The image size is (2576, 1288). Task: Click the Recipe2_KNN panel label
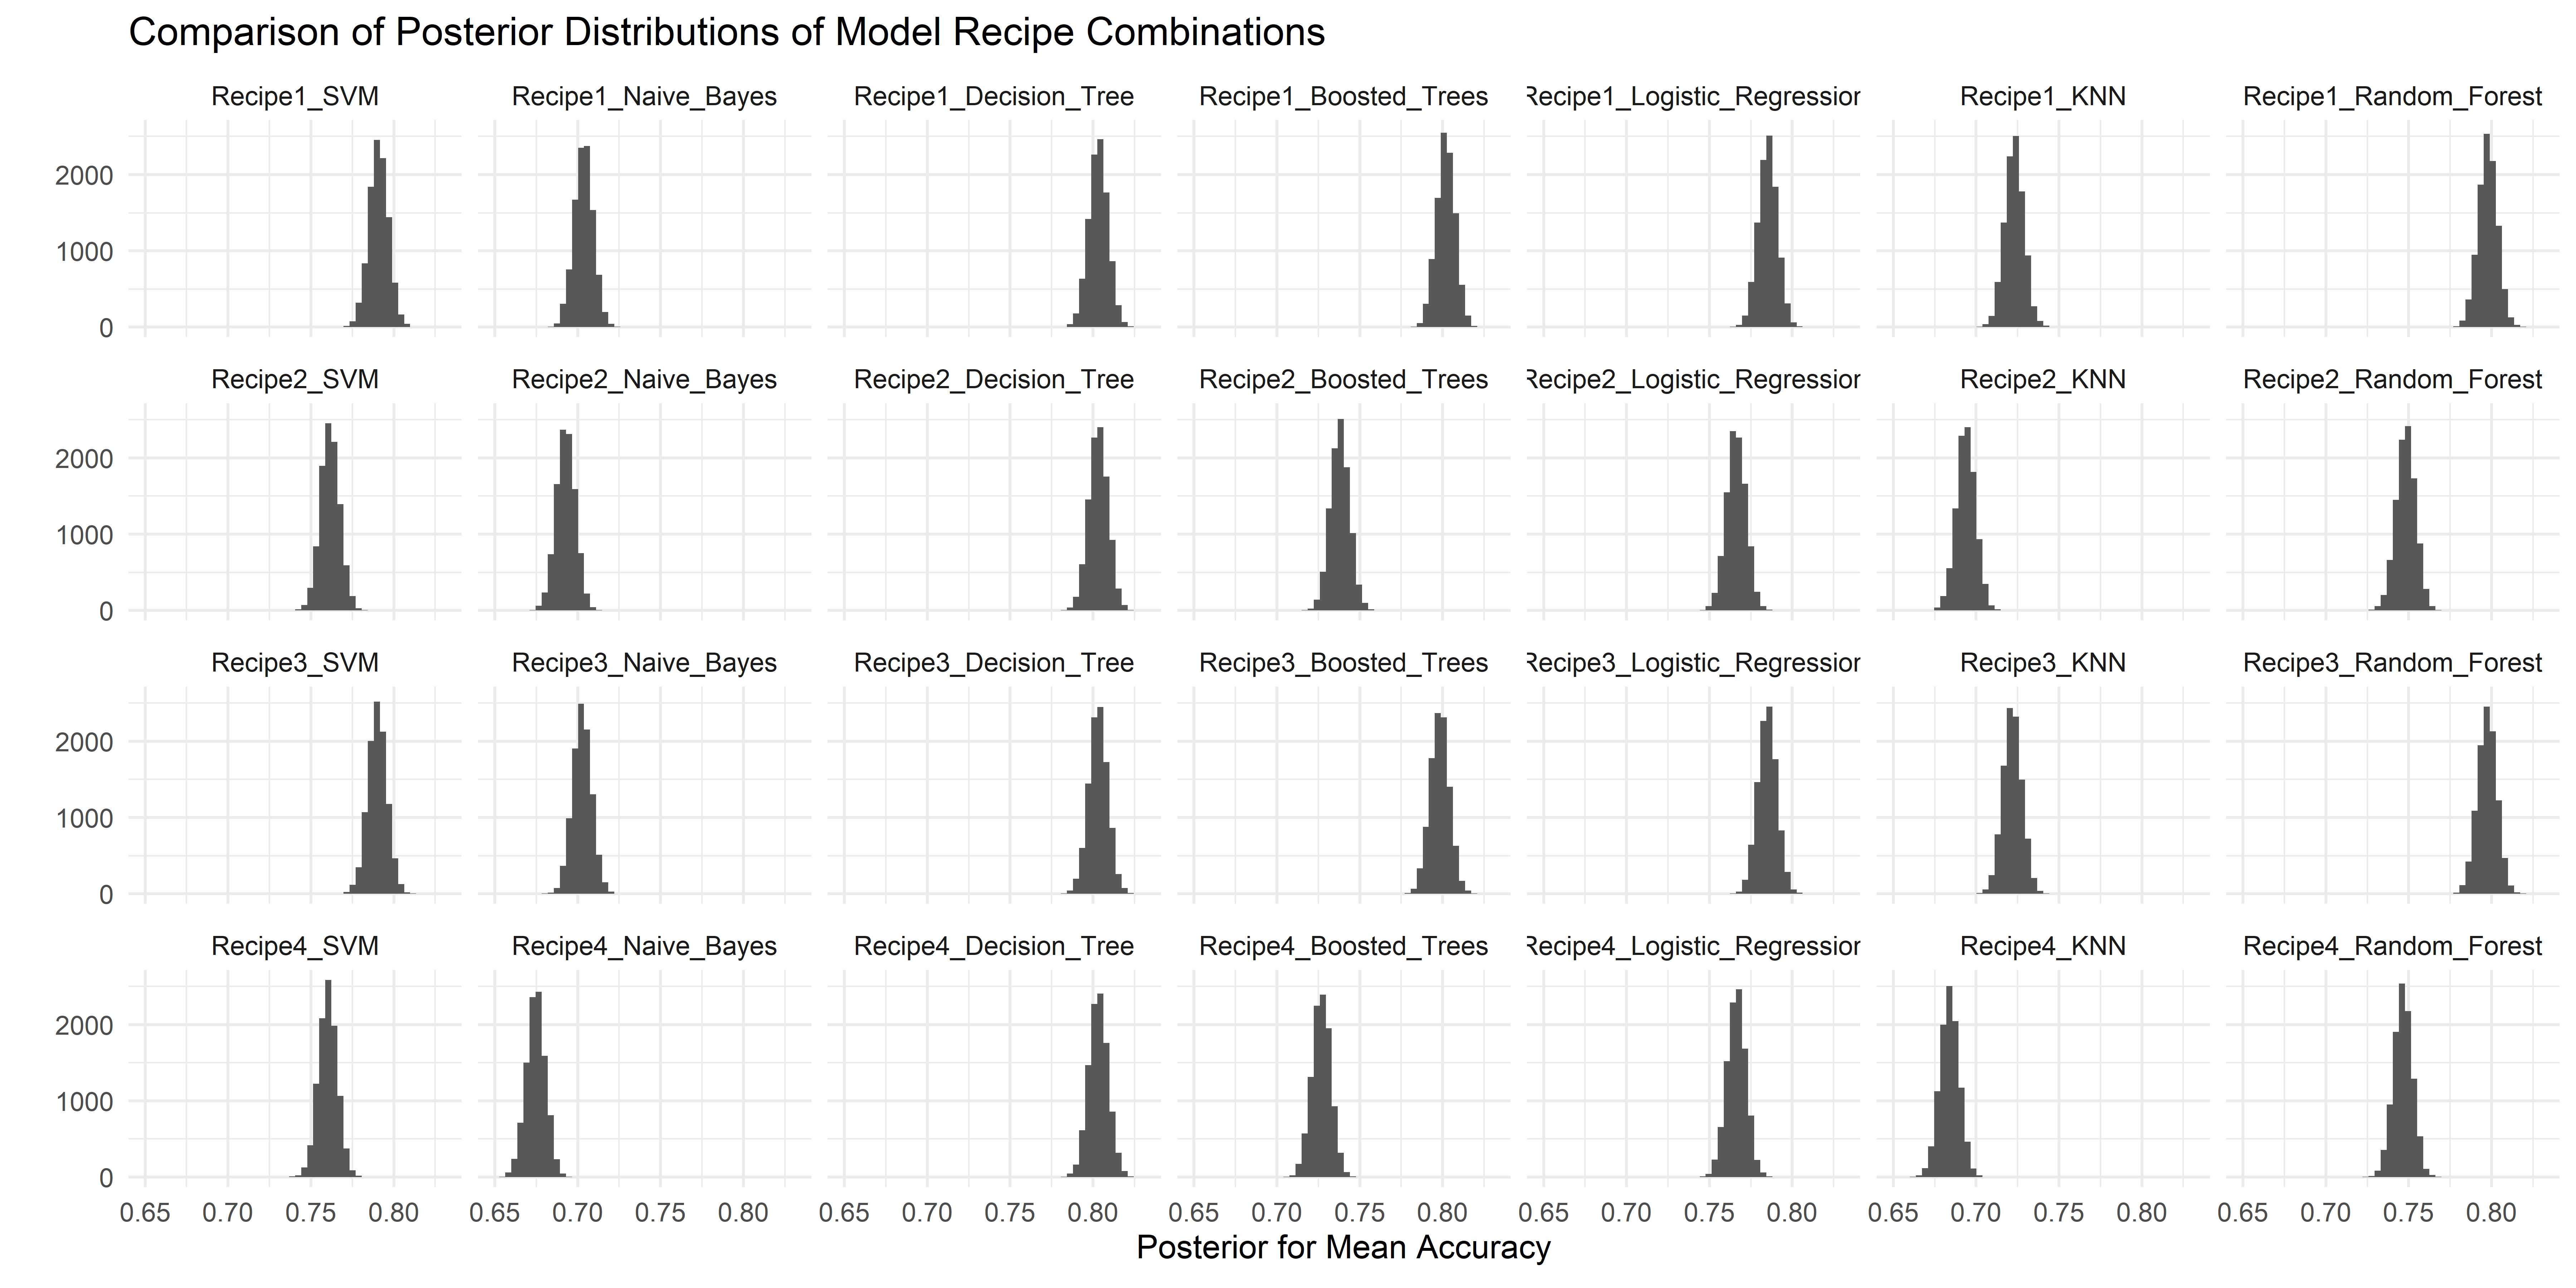[x=2043, y=380]
